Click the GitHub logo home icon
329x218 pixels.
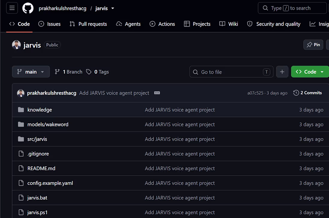click(28, 8)
